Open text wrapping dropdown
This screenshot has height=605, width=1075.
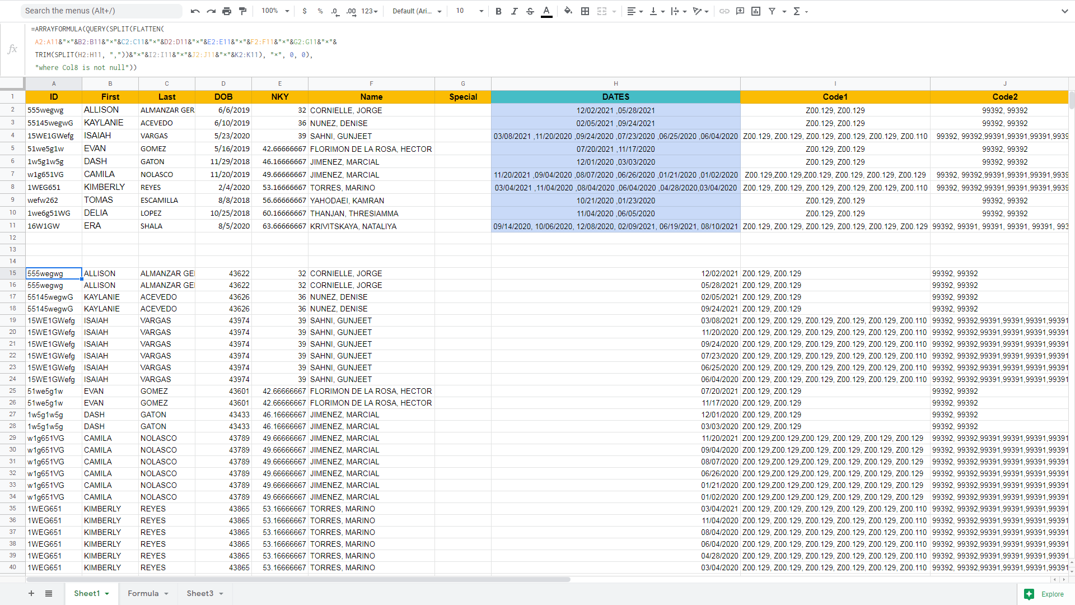tap(679, 11)
